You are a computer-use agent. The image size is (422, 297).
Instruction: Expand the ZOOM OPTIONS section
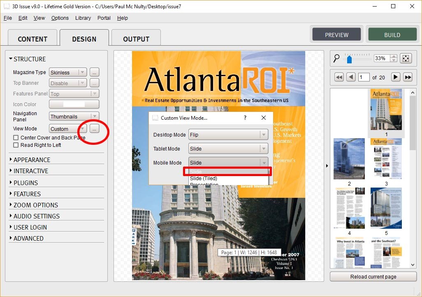[35, 205]
